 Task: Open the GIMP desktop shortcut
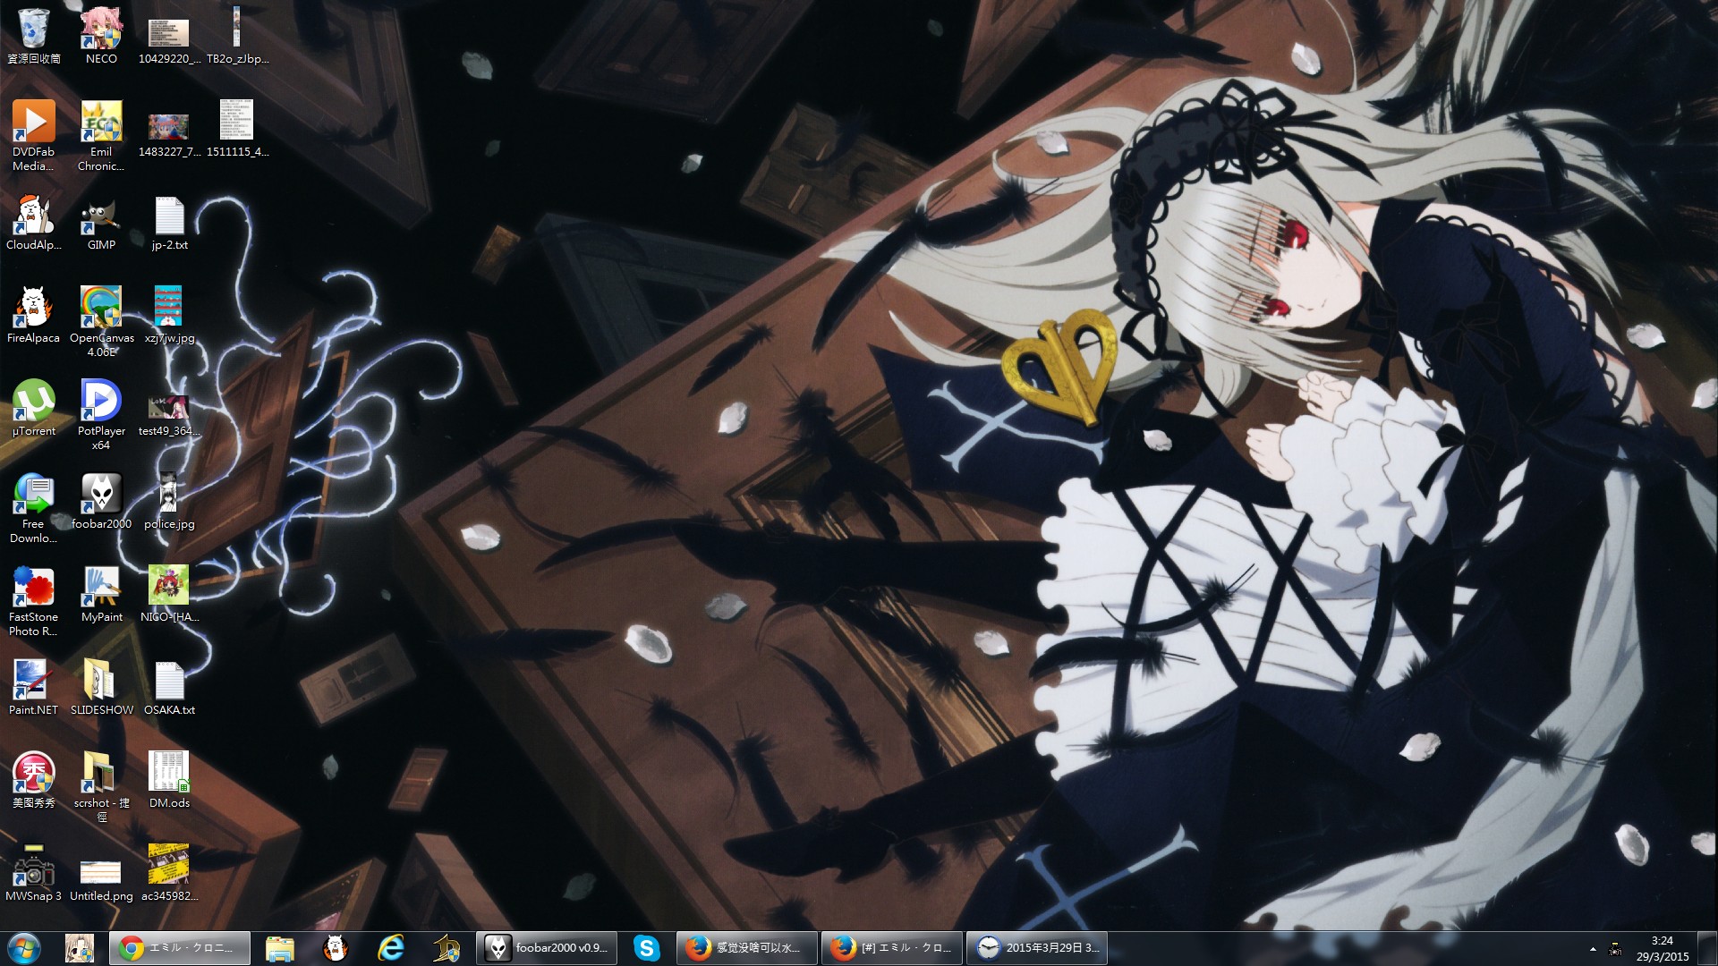point(101,219)
